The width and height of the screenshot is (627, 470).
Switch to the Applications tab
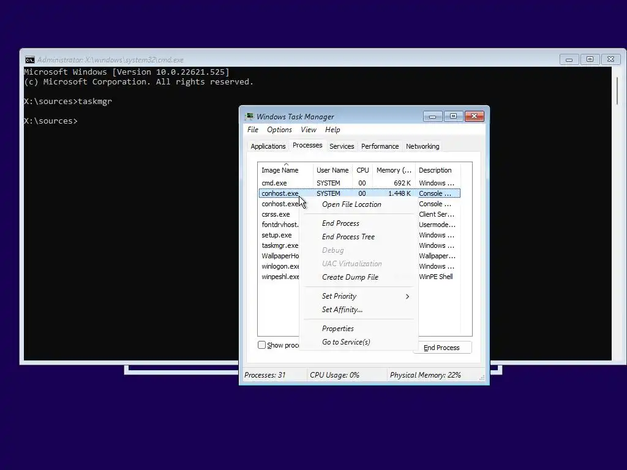click(x=268, y=146)
